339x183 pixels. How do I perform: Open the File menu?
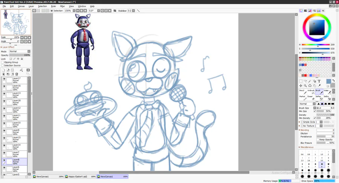click(x=4, y=6)
